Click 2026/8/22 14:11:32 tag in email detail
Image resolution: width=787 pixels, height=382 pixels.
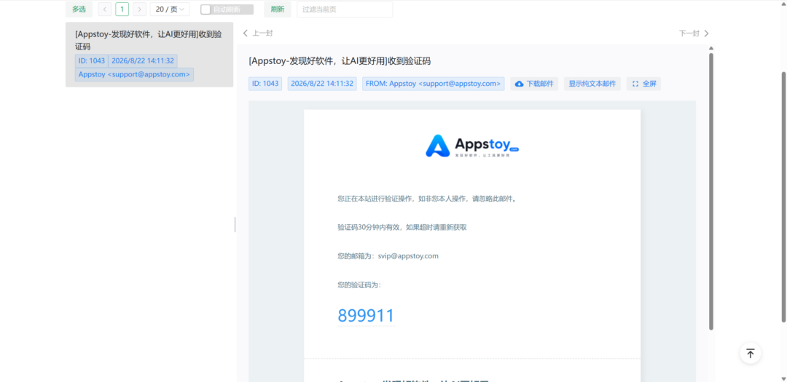coord(322,84)
